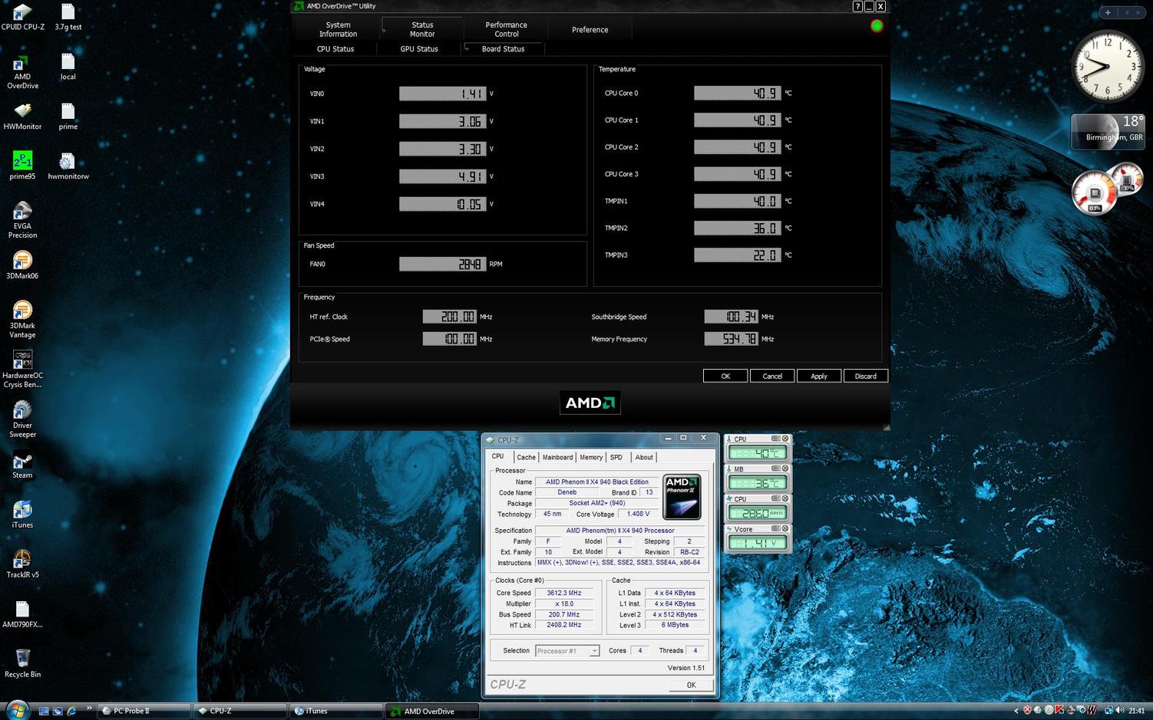The width and height of the screenshot is (1153, 720).
Task: Launch Steam desktop icon
Action: click(x=22, y=465)
